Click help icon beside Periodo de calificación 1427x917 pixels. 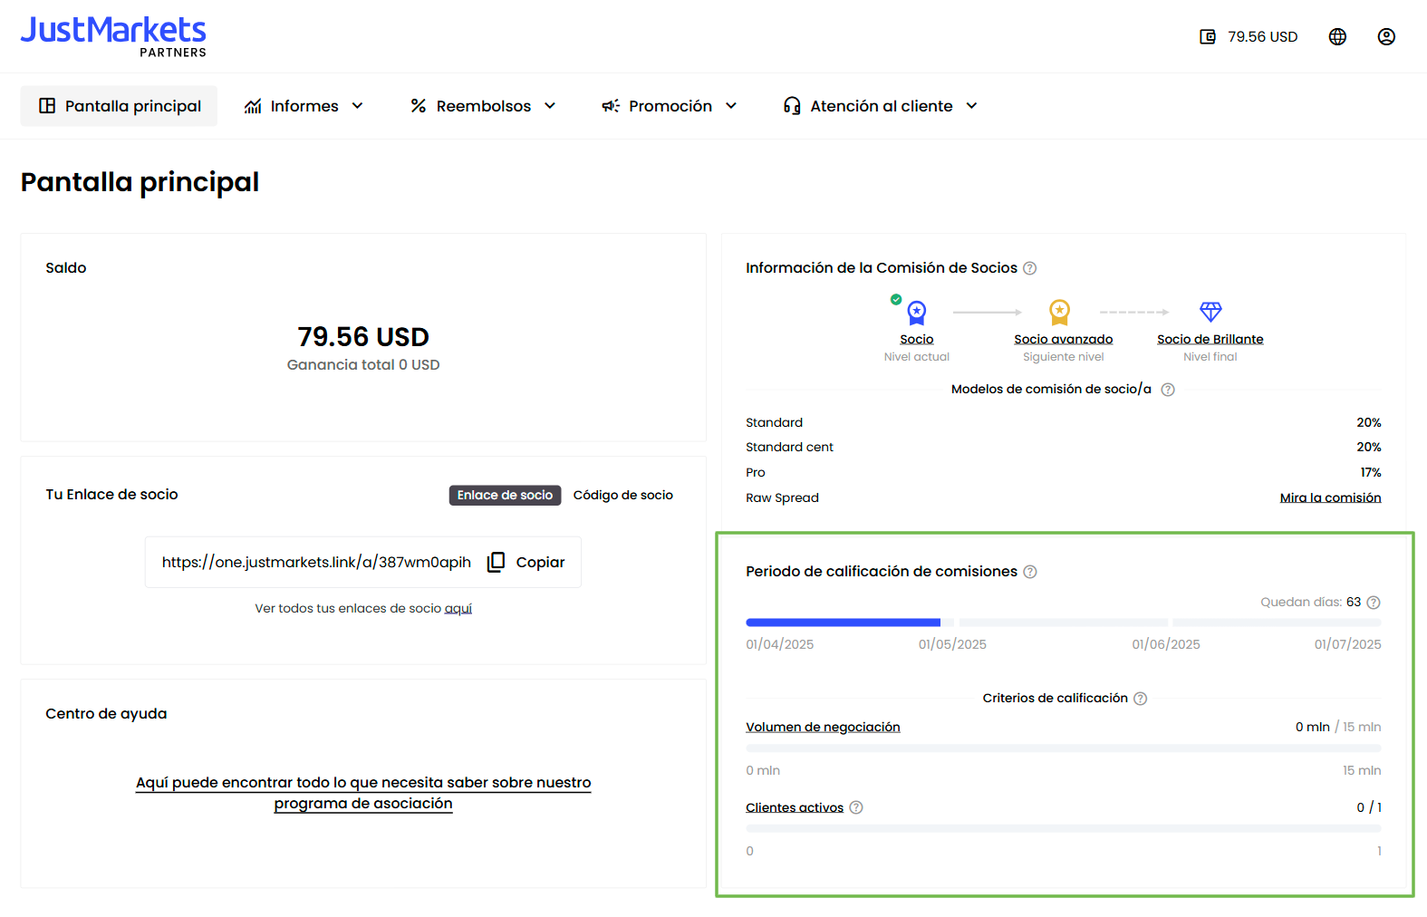point(1030,572)
